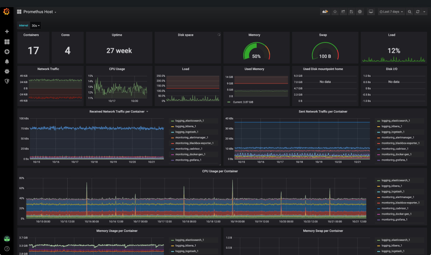Open the Share dashboard icon

click(x=343, y=11)
